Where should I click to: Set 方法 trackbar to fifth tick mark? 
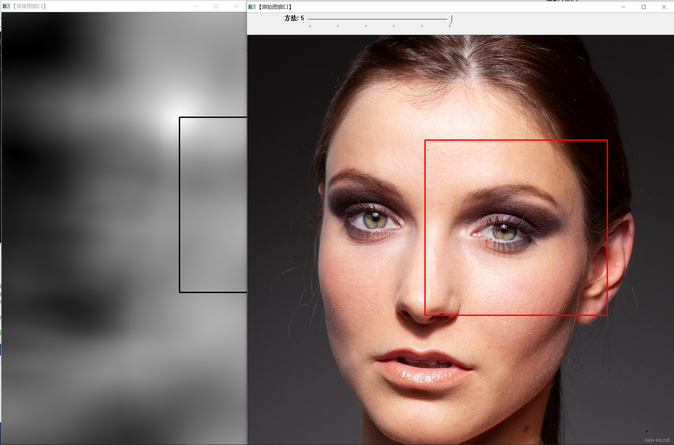click(x=422, y=19)
